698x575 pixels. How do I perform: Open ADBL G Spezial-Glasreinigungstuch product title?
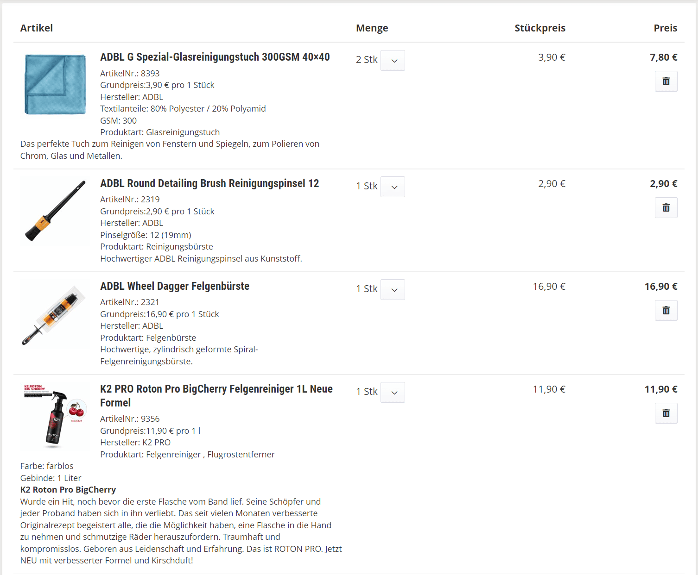coord(215,57)
